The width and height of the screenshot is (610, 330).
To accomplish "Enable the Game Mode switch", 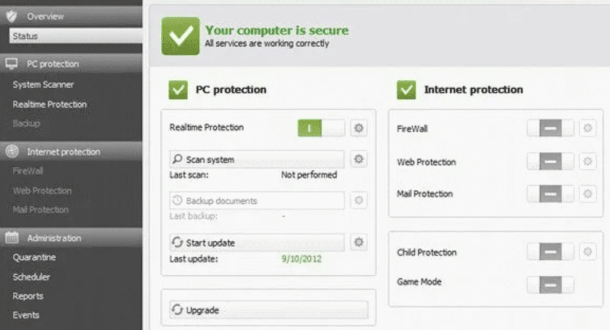I will click(550, 284).
